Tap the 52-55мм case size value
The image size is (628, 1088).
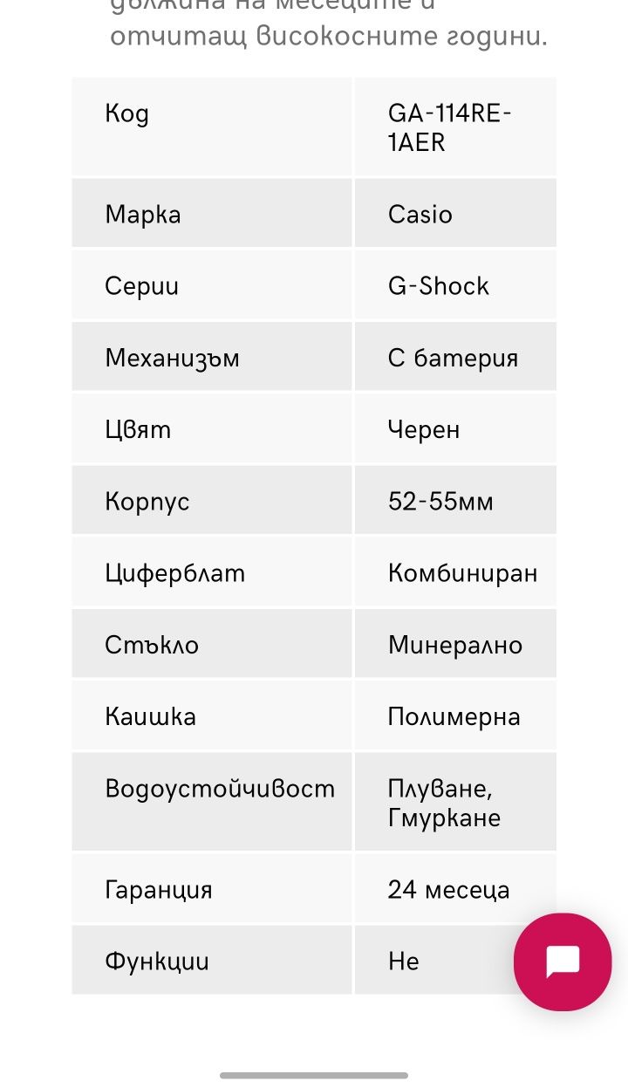point(441,502)
